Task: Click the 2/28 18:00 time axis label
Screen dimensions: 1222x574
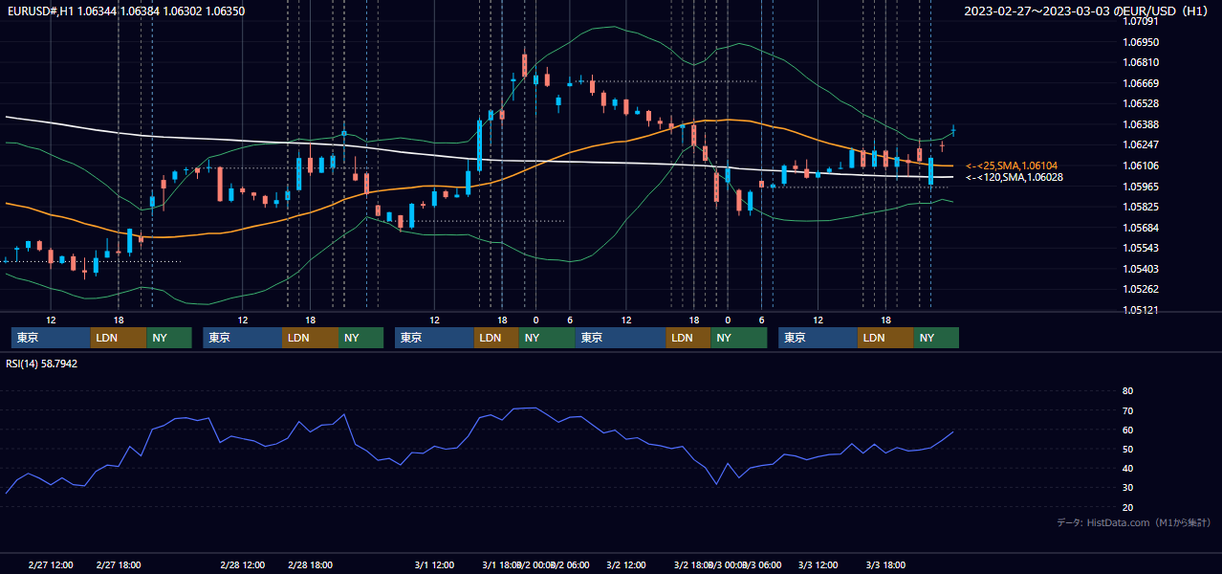Action: coord(310,564)
